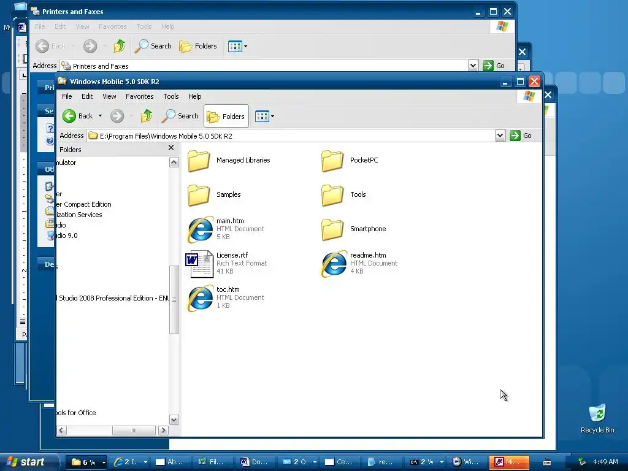Open the Samples folder icon
628x471 pixels.
click(199, 195)
